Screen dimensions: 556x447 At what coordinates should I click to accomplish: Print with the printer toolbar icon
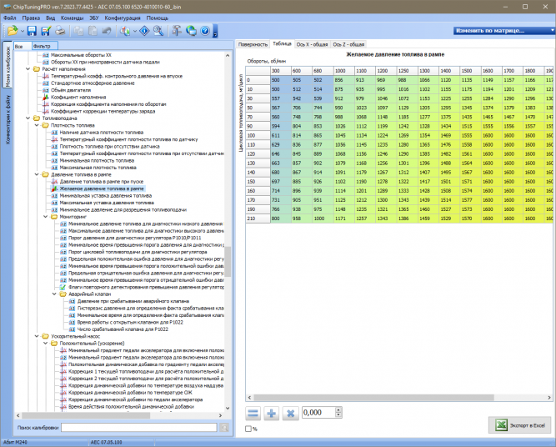60,31
